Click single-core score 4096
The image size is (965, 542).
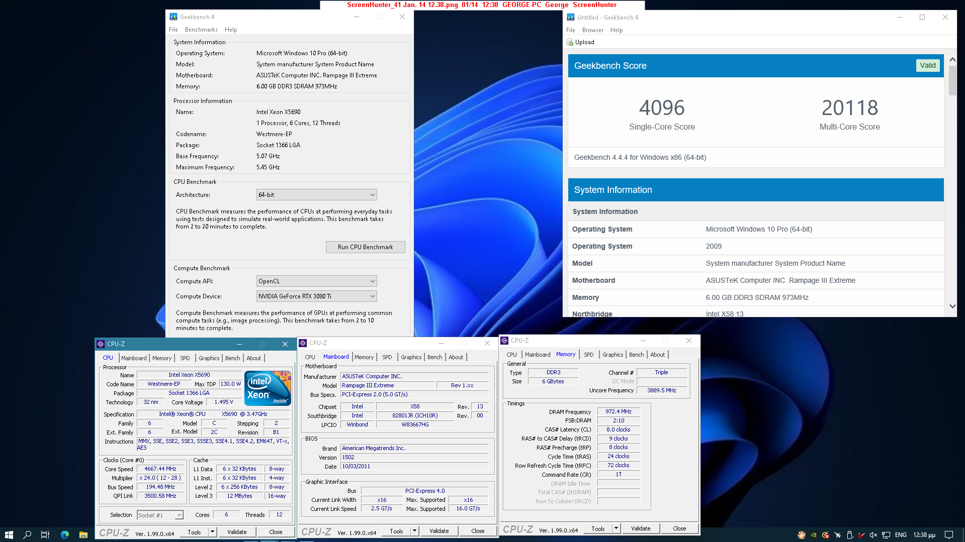pyautogui.click(x=662, y=107)
